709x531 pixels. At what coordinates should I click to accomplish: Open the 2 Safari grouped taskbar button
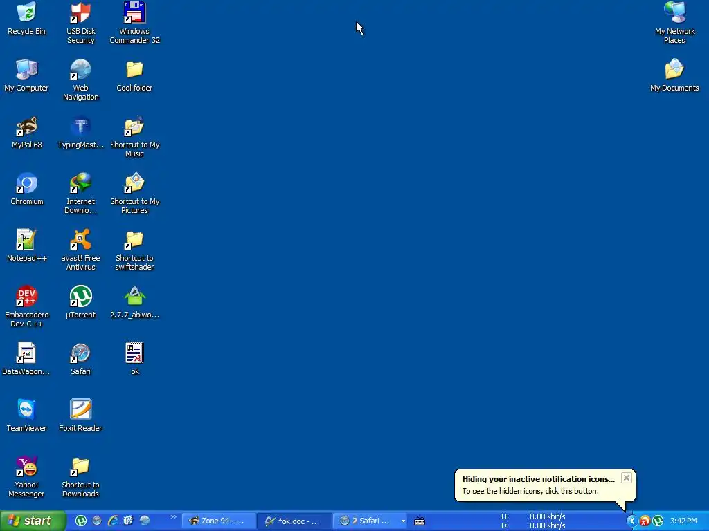pyautogui.click(x=370, y=521)
